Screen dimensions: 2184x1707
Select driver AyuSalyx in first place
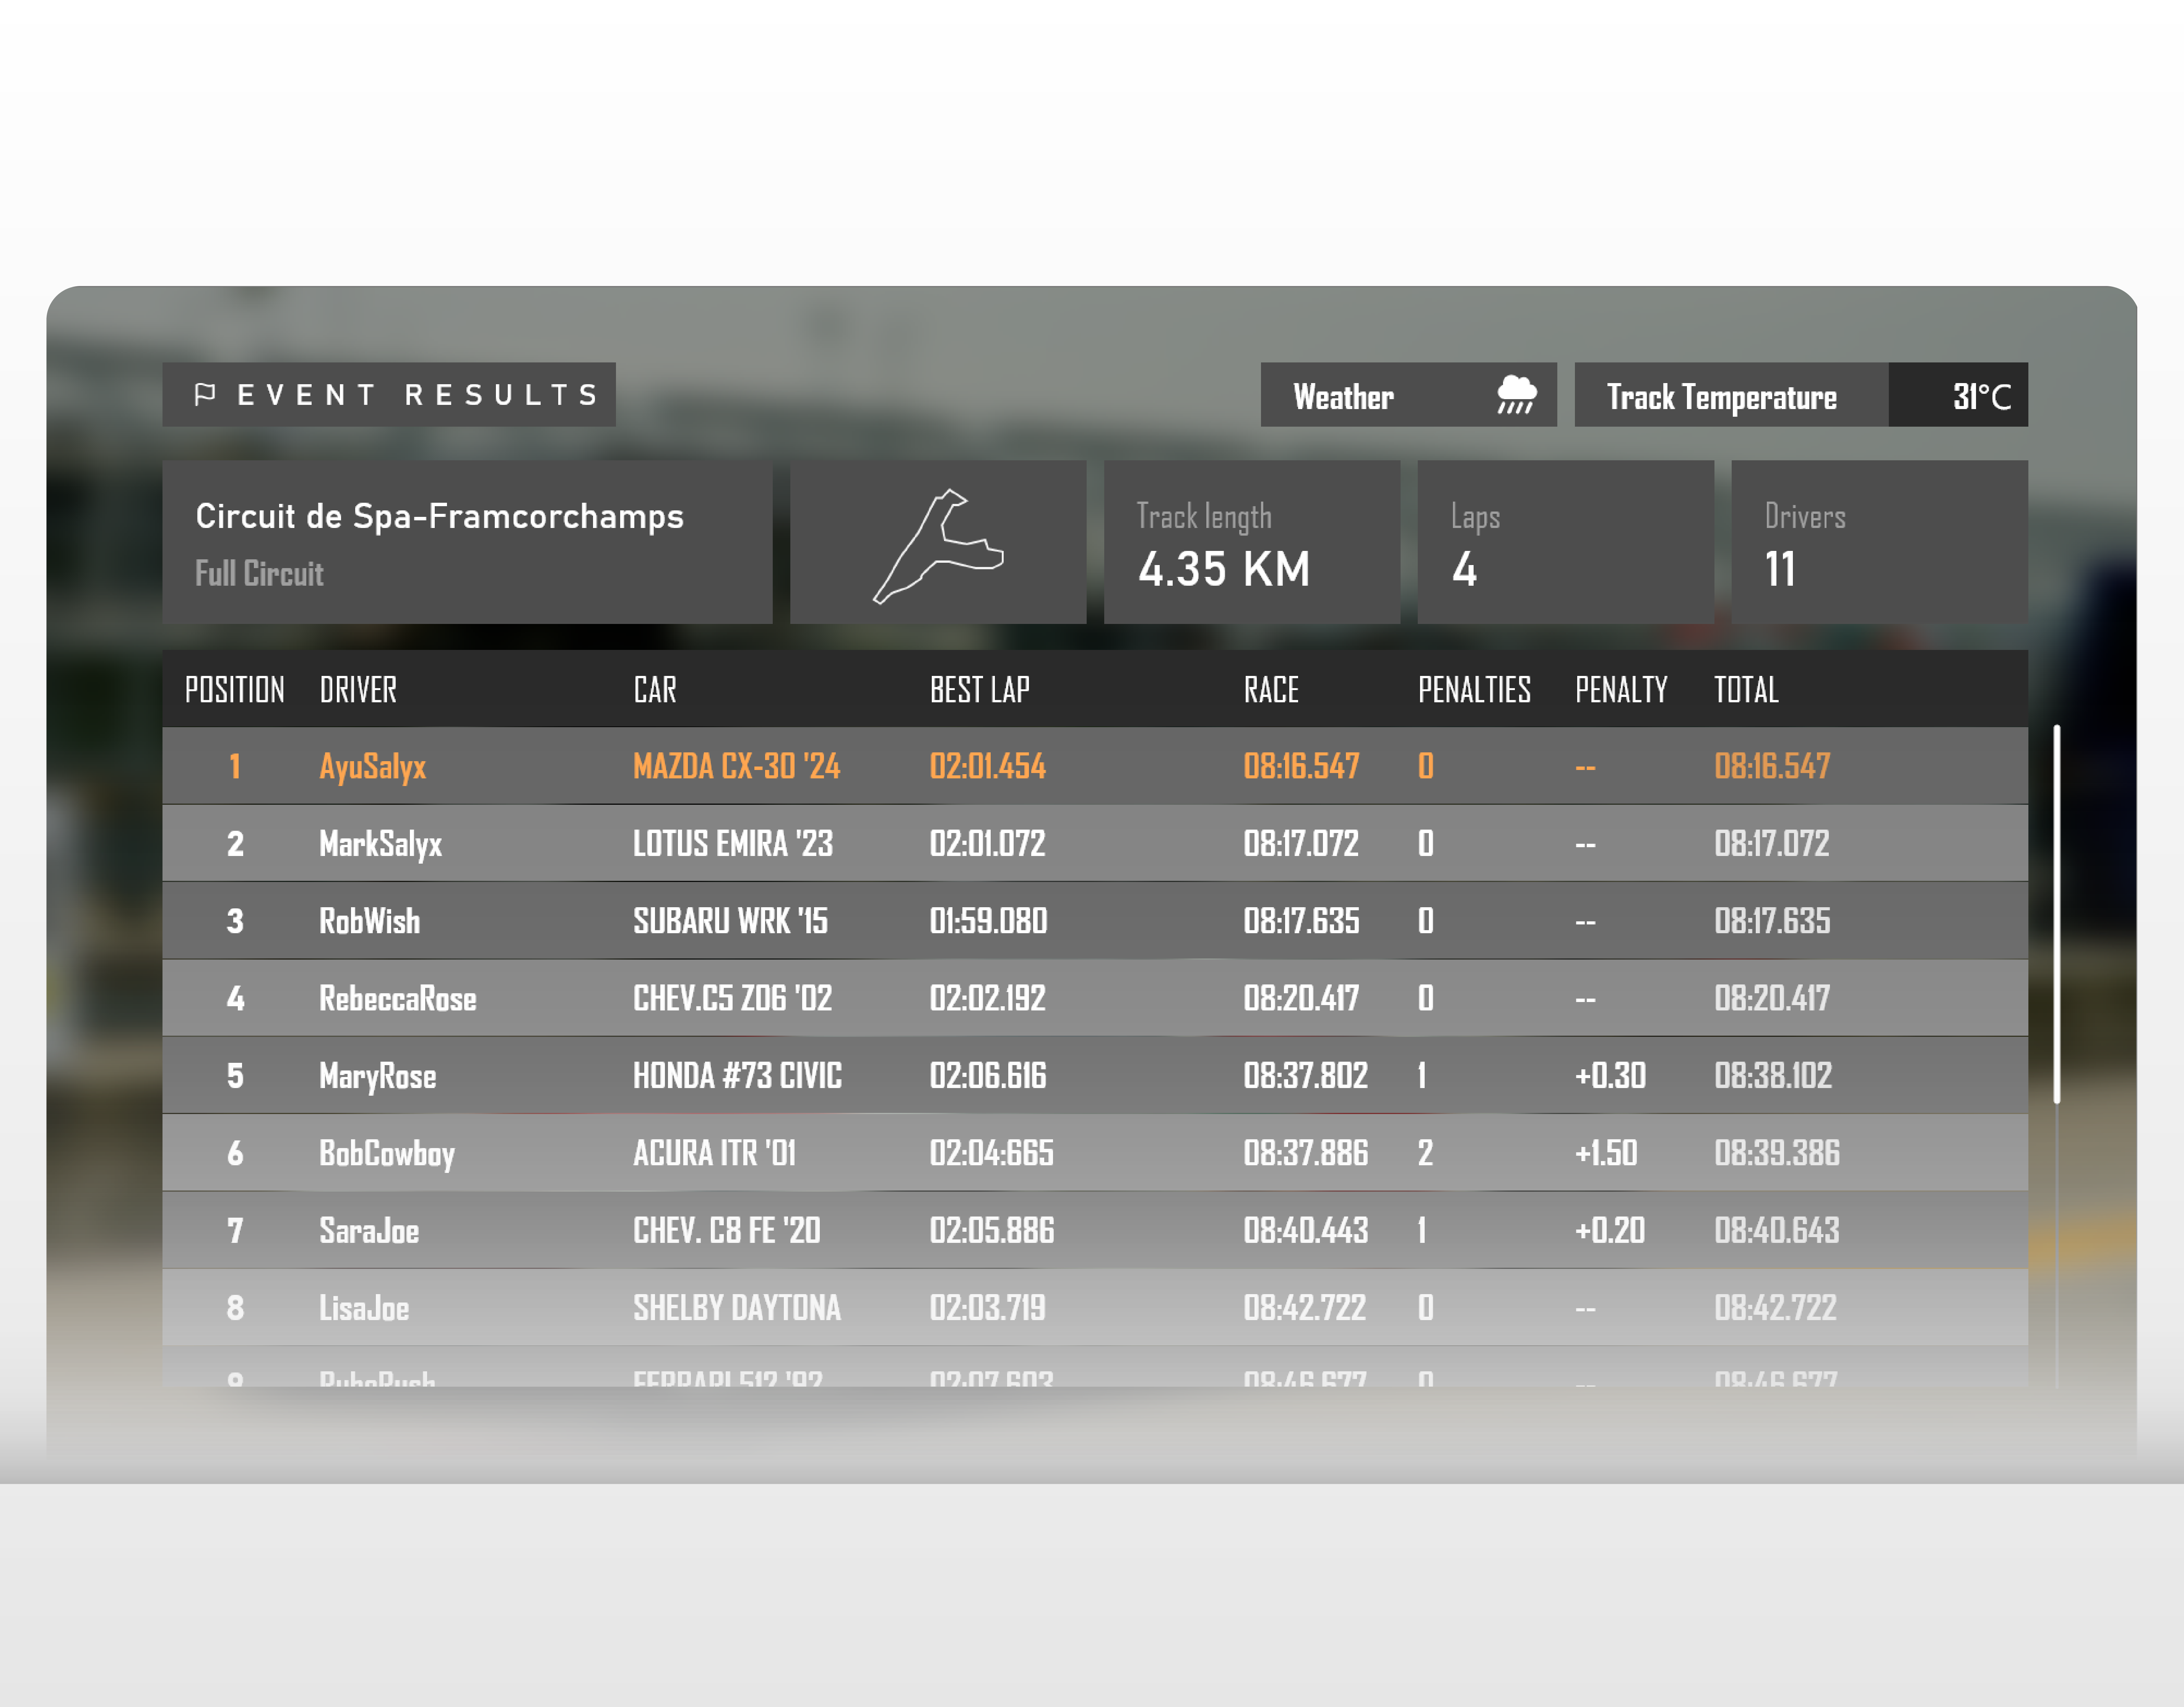tap(373, 767)
